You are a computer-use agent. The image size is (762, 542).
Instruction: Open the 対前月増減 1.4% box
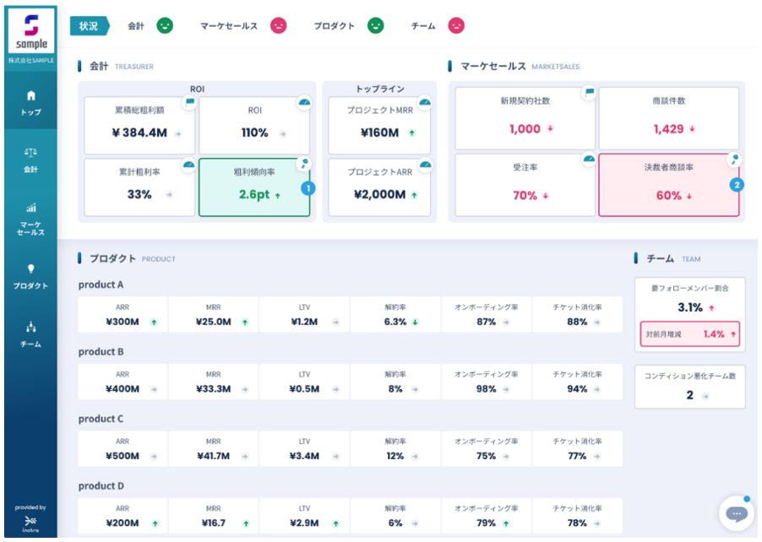[x=689, y=333]
